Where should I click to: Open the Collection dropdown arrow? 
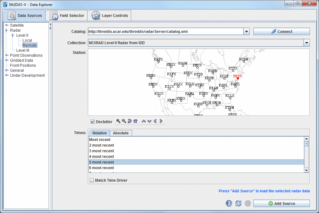[306, 43]
